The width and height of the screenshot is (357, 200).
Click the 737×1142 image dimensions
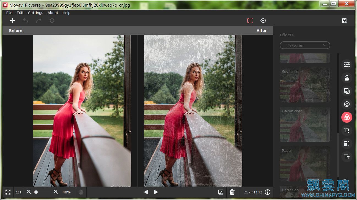(x=253, y=192)
